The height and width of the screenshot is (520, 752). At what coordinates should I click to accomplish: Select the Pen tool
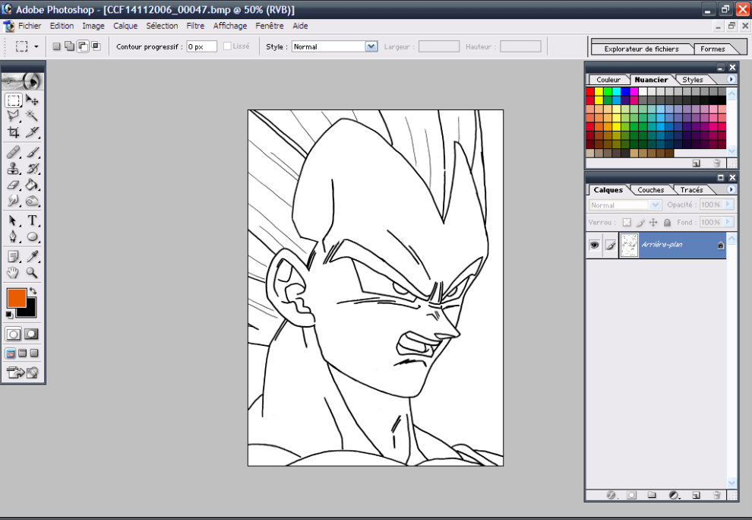14,236
